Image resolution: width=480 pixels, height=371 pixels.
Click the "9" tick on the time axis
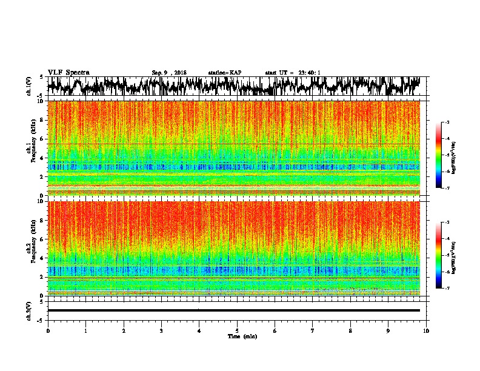388,331
